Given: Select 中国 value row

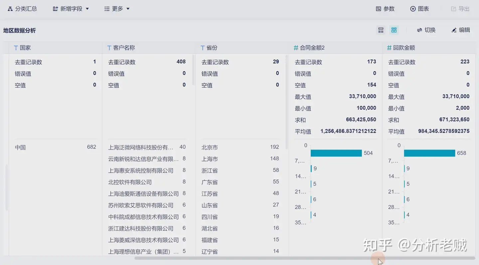Looking at the screenshot, I should click(56, 147).
